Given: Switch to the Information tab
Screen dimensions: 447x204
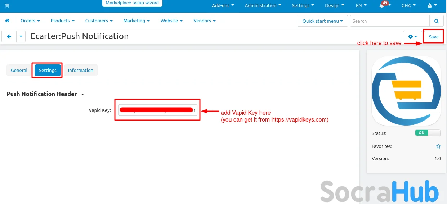Looking at the screenshot, I should tap(80, 70).
